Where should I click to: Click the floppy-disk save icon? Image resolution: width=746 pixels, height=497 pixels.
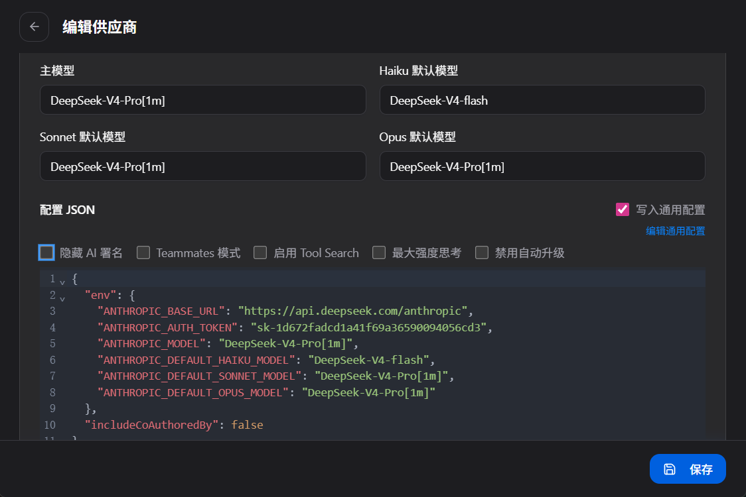670,469
